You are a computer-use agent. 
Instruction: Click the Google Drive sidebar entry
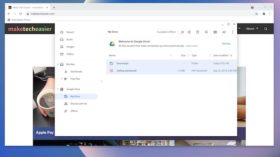(x=73, y=89)
